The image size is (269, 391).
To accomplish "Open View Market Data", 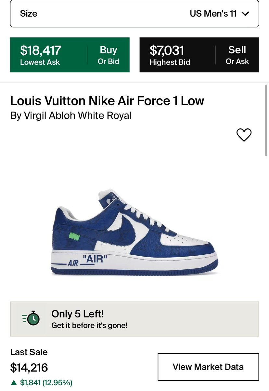I will pyautogui.click(x=208, y=367).
